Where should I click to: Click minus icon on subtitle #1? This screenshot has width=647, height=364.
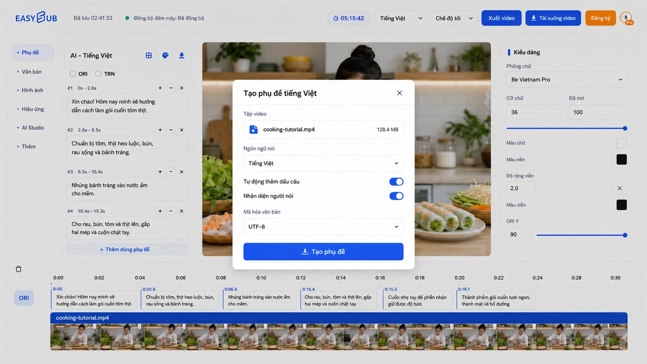click(x=171, y=88)
